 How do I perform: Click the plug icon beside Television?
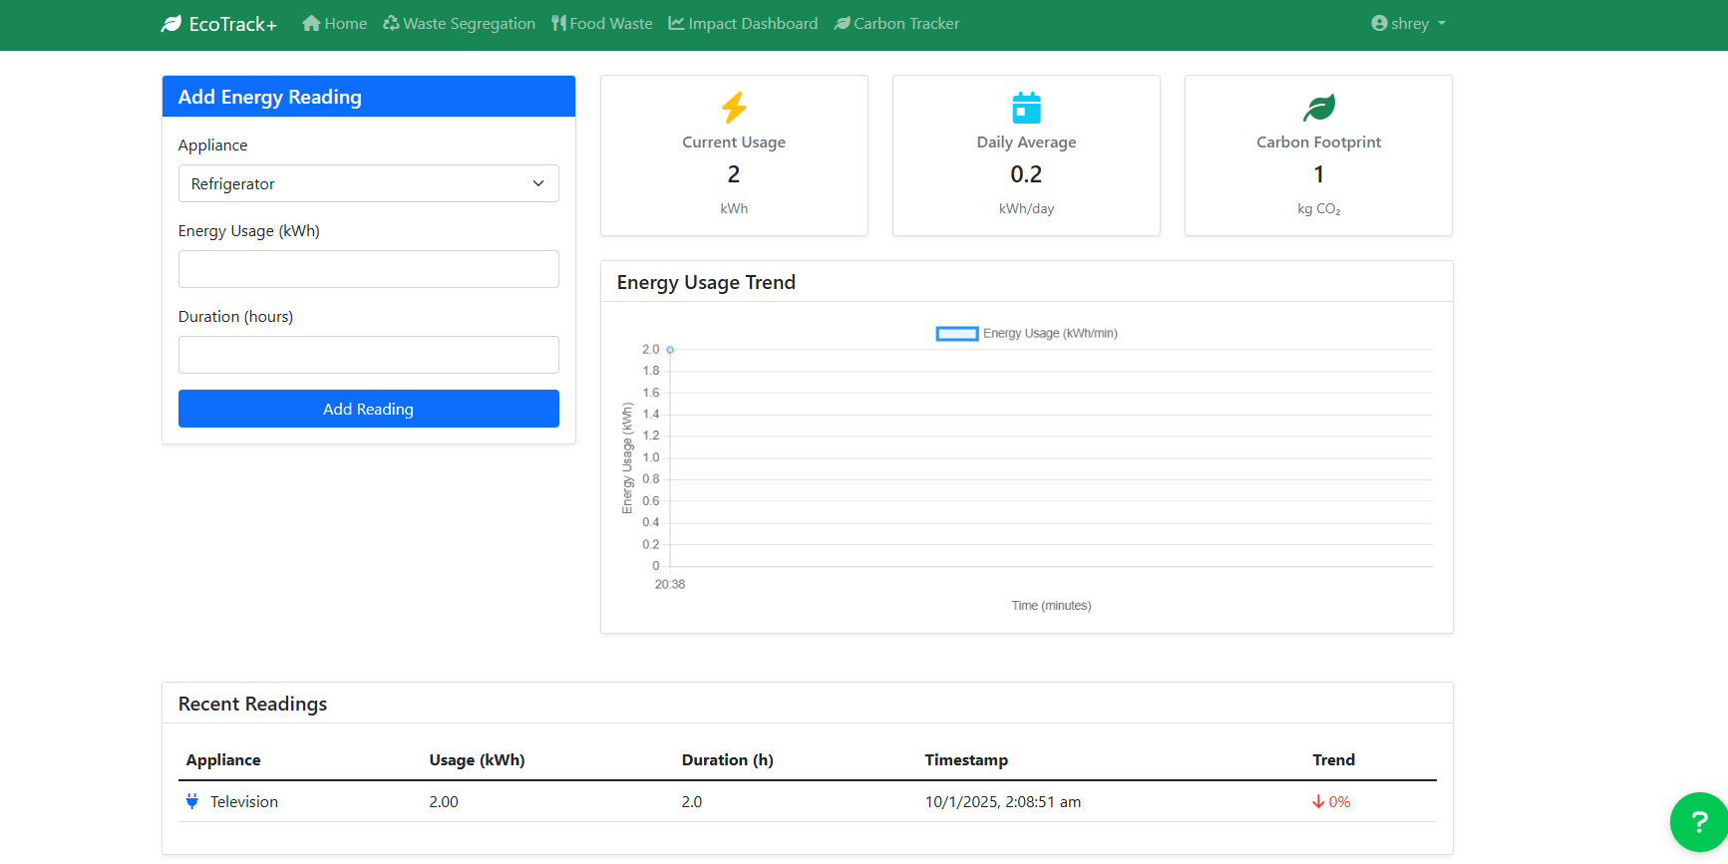click(192, 801)
